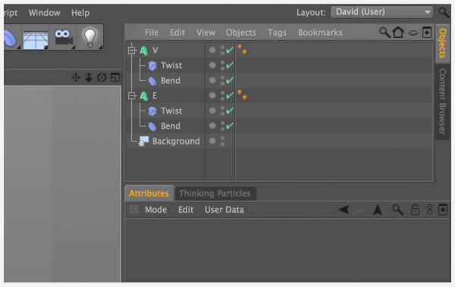Select the Background object in the tree
Viewport: 455px width, 287px height.
[176, 141]
